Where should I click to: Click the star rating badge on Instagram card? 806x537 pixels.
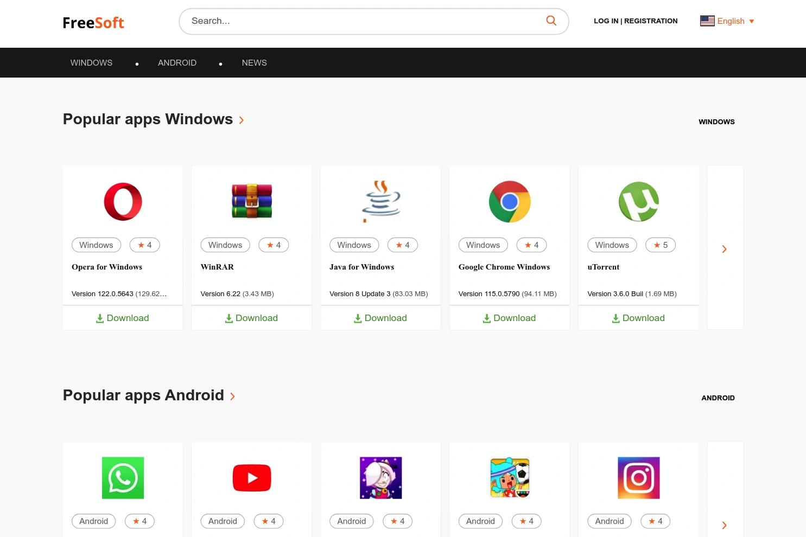pos(656,521)
